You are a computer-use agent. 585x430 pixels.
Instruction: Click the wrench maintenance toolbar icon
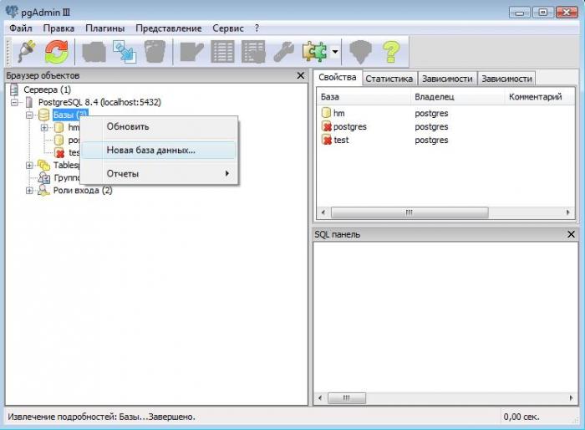[283, 52]
